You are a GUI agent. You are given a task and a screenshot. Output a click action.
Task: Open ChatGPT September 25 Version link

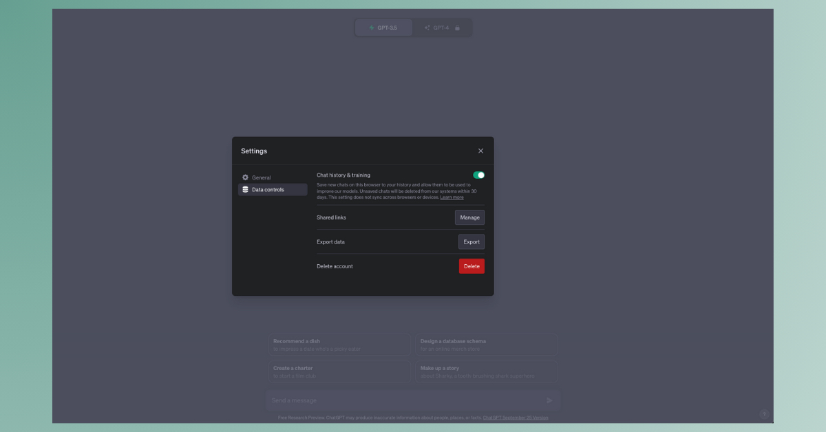point(516,418)
